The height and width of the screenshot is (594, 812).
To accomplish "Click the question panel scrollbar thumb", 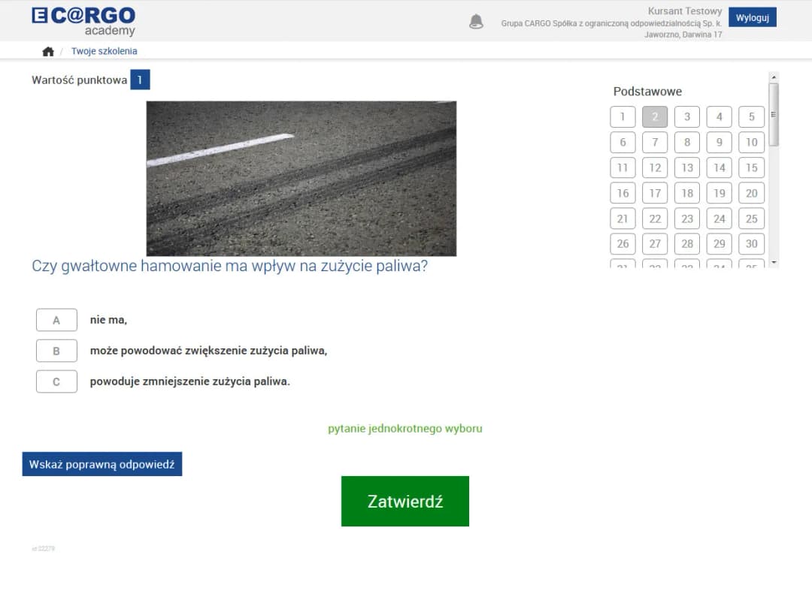I will pyautogui.click(x=774, y=114).
